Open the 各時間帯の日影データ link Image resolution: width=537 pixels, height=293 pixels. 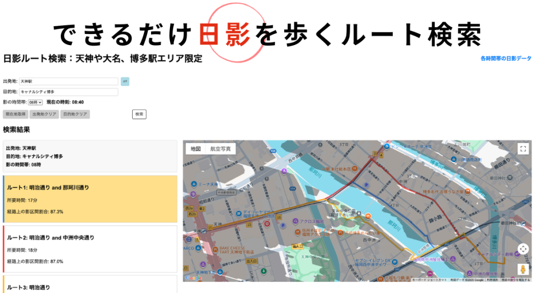[x=506, y=59]
